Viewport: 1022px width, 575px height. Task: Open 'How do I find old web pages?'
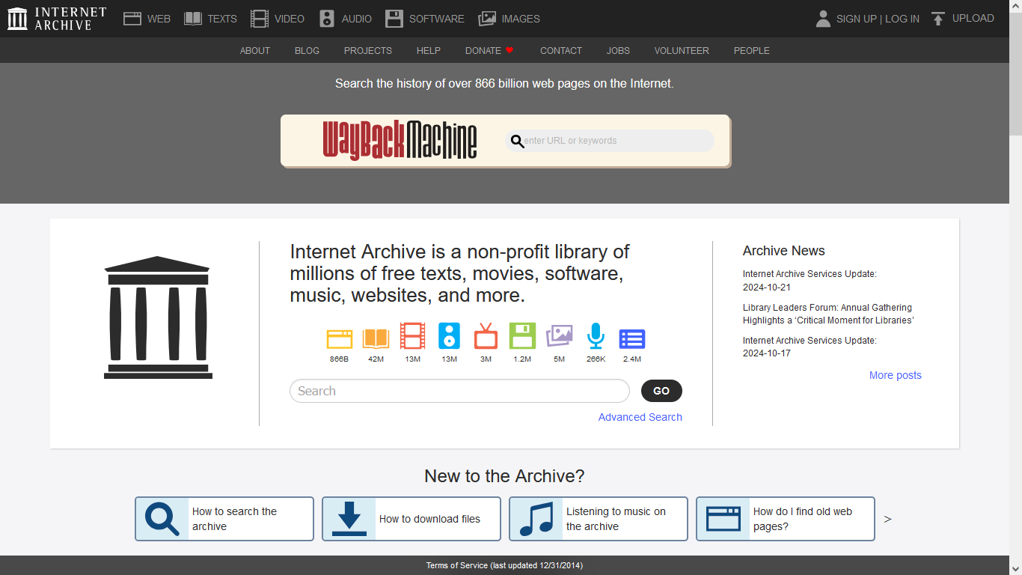[x=803, y=519]
